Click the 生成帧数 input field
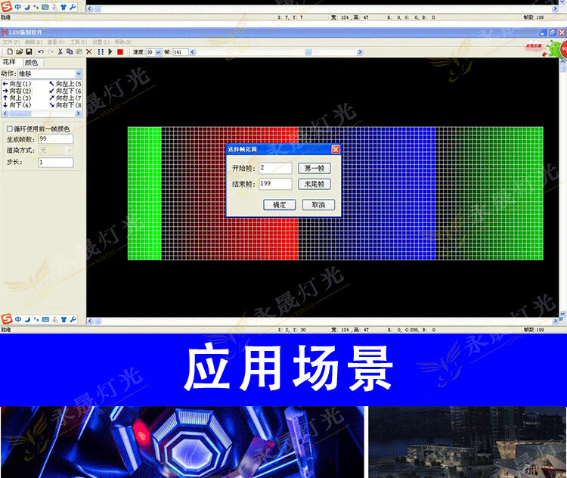Screen dimensions: 567x478 pos(56,139)
